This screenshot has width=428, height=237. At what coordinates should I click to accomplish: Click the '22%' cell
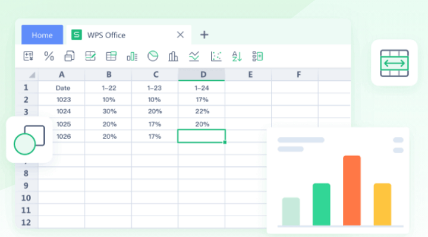[202, 112]
